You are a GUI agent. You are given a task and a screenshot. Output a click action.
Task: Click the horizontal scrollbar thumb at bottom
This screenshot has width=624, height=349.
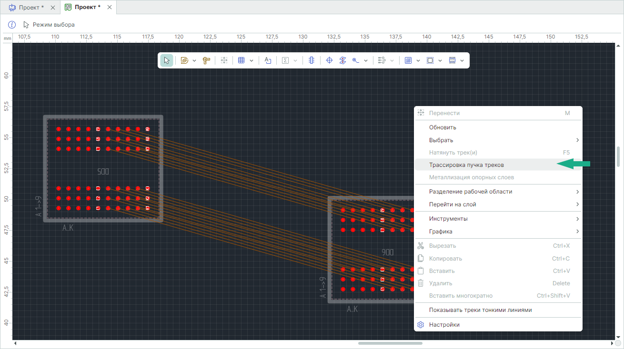point(390,343)
